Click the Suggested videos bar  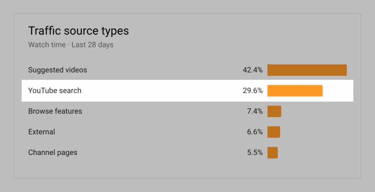pyautogui.click(x=307, y=70)
